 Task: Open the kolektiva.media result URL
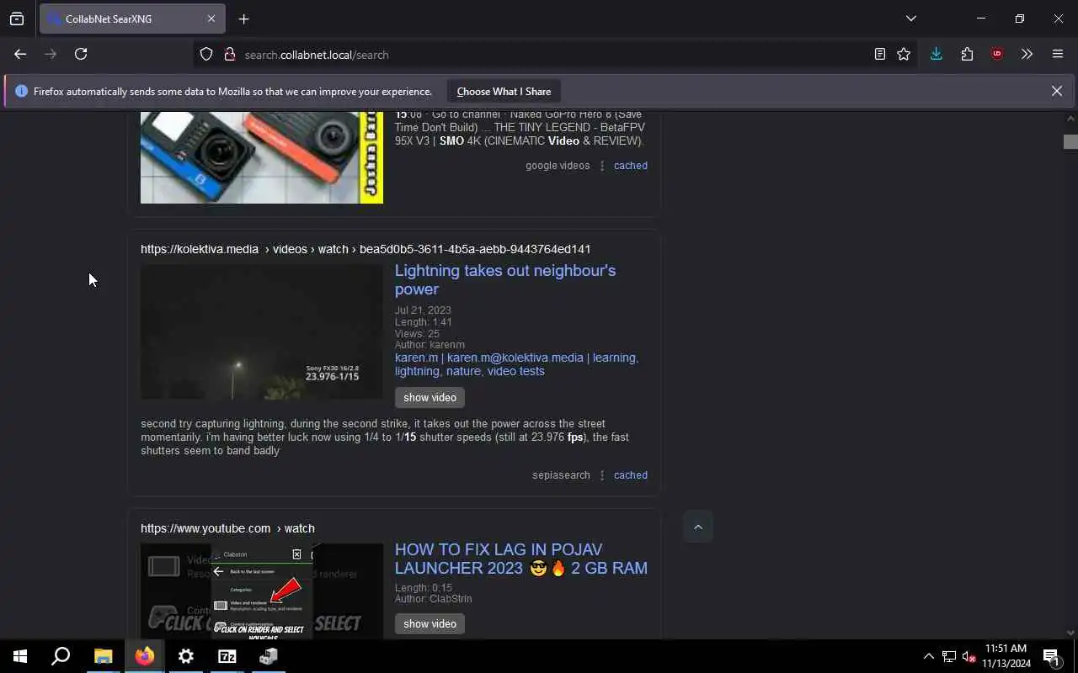[x=366, y=249]
